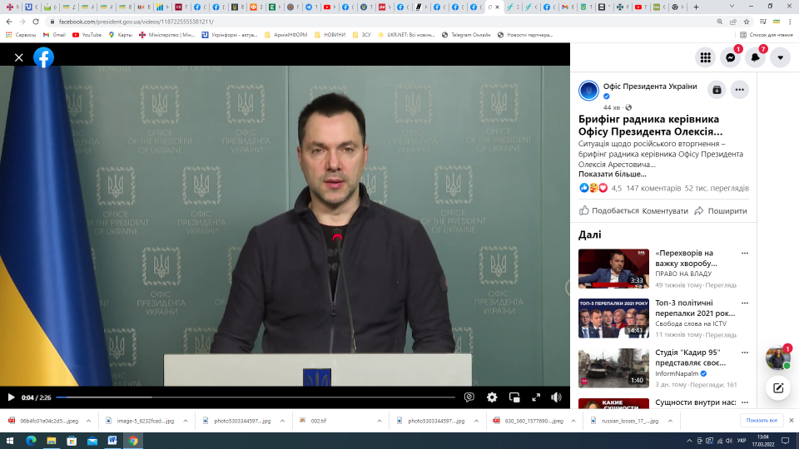
Task: Open Facebook Messenger
Action: point(730,57)
